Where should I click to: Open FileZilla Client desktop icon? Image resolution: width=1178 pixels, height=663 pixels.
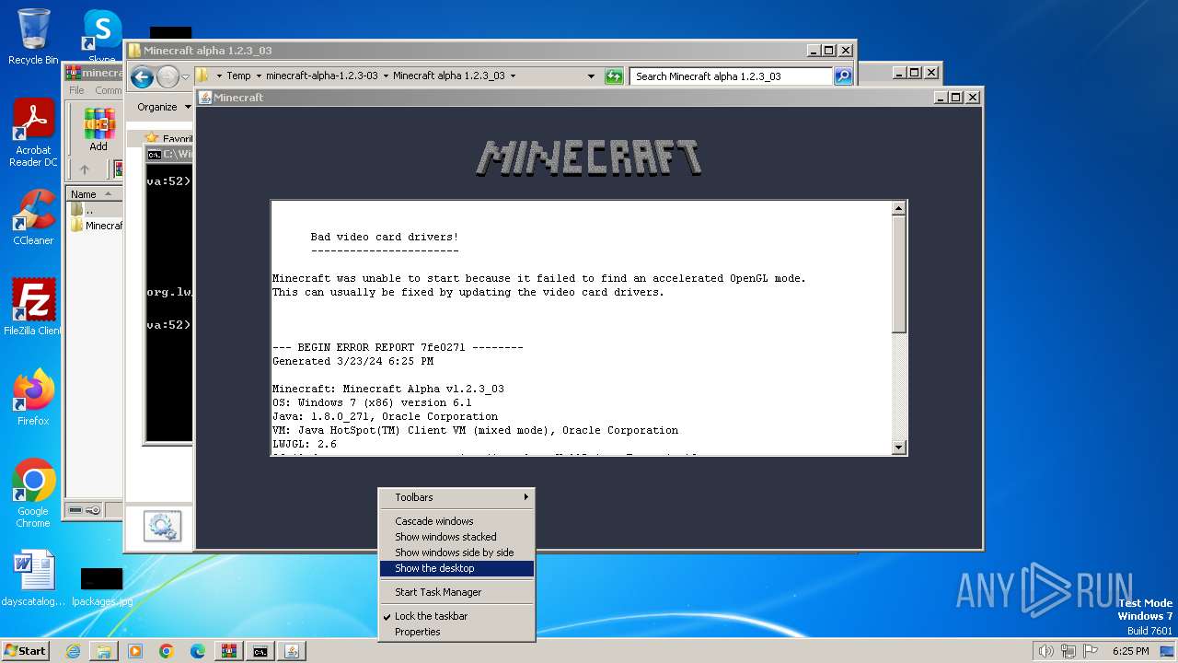click(x=33, y=307)
